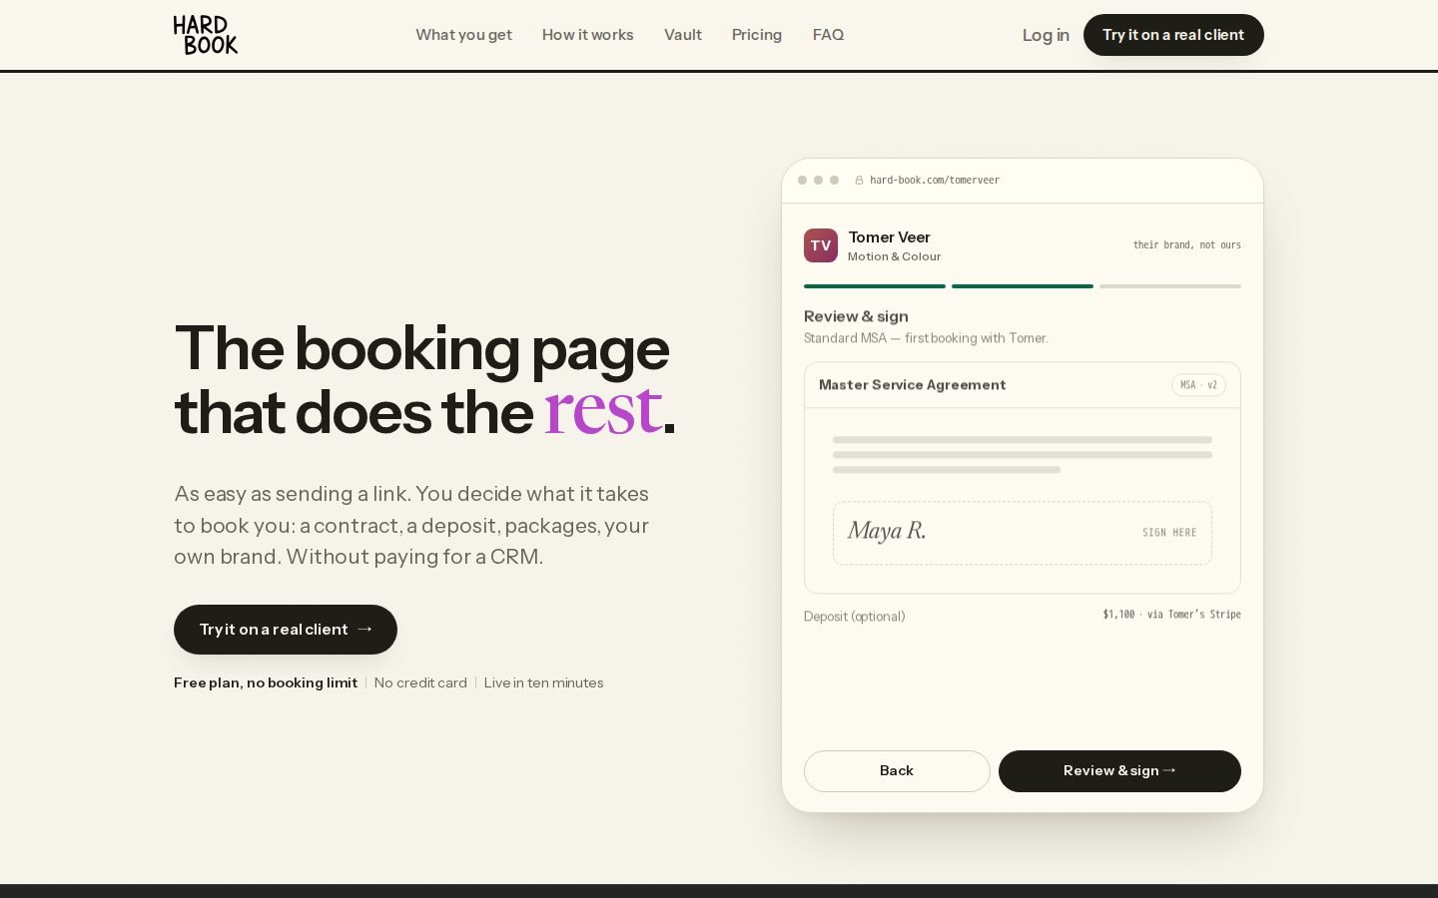This screenshot has width=1438, height=898.
Task: Click the Master Service Agreement heading
Action: click(x=912, y=385)
